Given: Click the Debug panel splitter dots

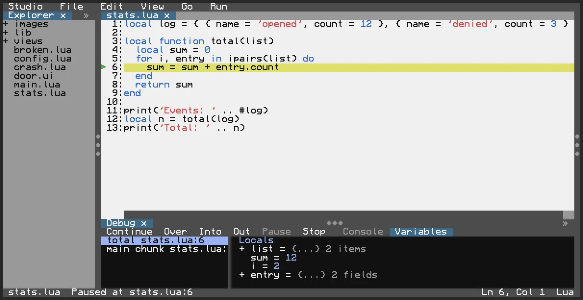Looking at the screenshot, I should click(335, 223).
